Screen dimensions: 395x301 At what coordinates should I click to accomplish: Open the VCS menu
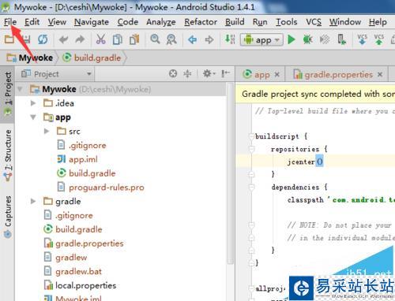pyautogui.click(x=314, y=22)
